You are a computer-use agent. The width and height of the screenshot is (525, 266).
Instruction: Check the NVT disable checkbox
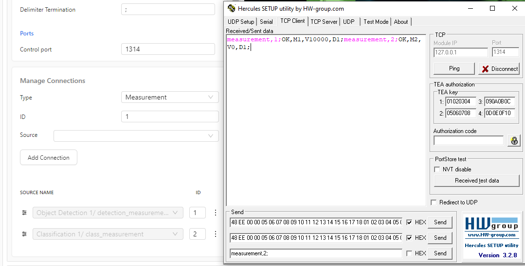pos(437,169)
